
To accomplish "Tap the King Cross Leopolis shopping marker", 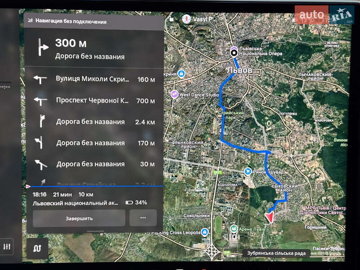I will coord(205,232).
